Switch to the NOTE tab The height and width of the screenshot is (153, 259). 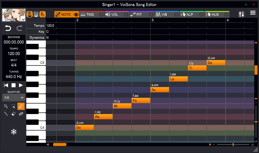click(67, 14)
